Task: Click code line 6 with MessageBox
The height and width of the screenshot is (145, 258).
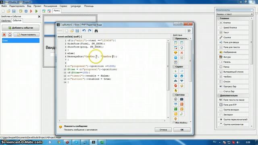Action: coord(92,56)
